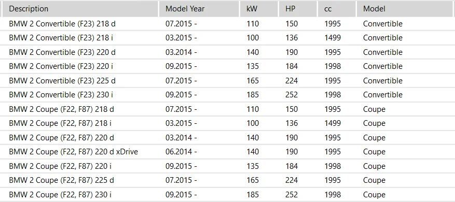Click the kW column header
This screenshot has width=455, height=202.
point(259,9)
